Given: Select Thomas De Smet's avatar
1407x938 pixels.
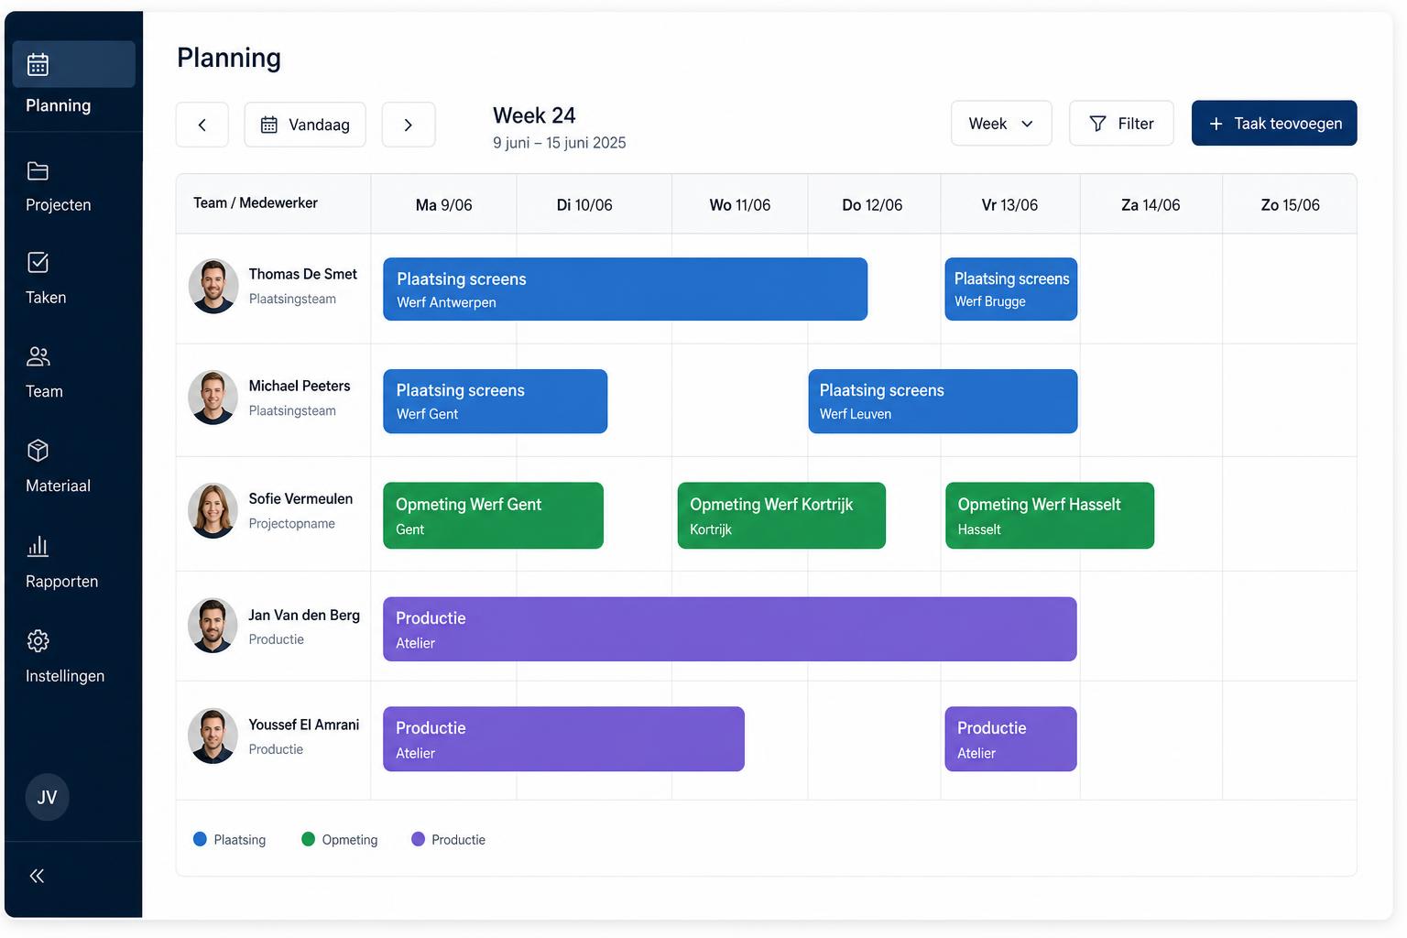Looking at the screenshot, I should click(x=213, y=287).
